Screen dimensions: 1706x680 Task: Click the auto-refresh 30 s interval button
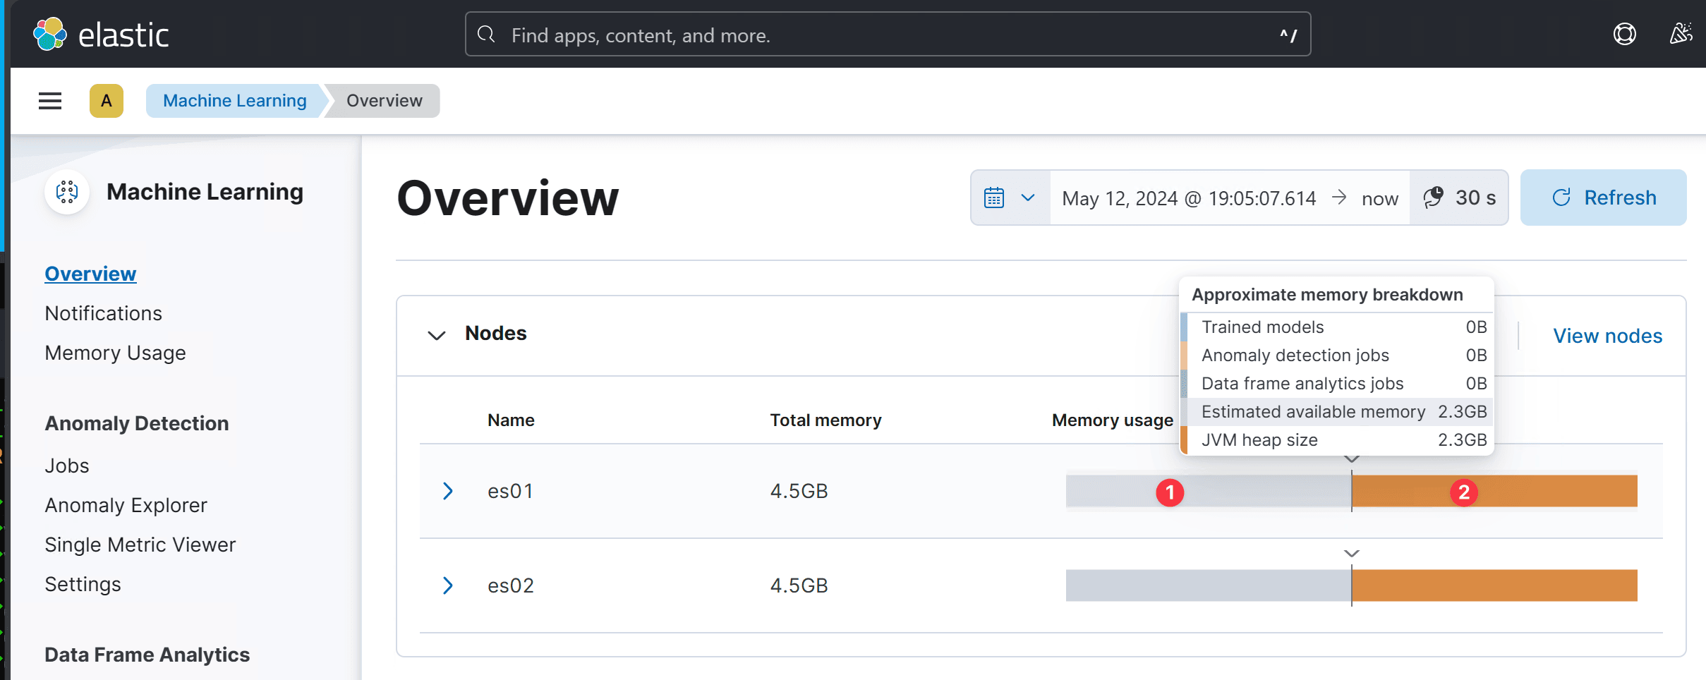[x=1459, y=198]
